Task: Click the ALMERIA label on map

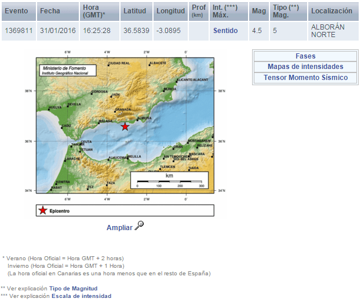Action: pos(144,118)
